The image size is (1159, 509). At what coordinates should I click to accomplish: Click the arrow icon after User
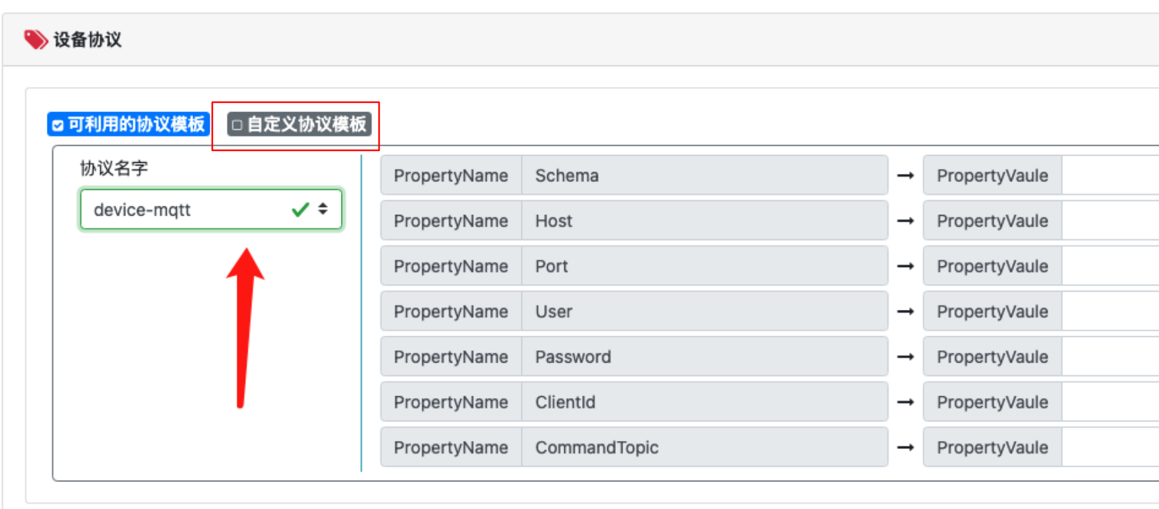pyautogui.click(x=905, y=311)
